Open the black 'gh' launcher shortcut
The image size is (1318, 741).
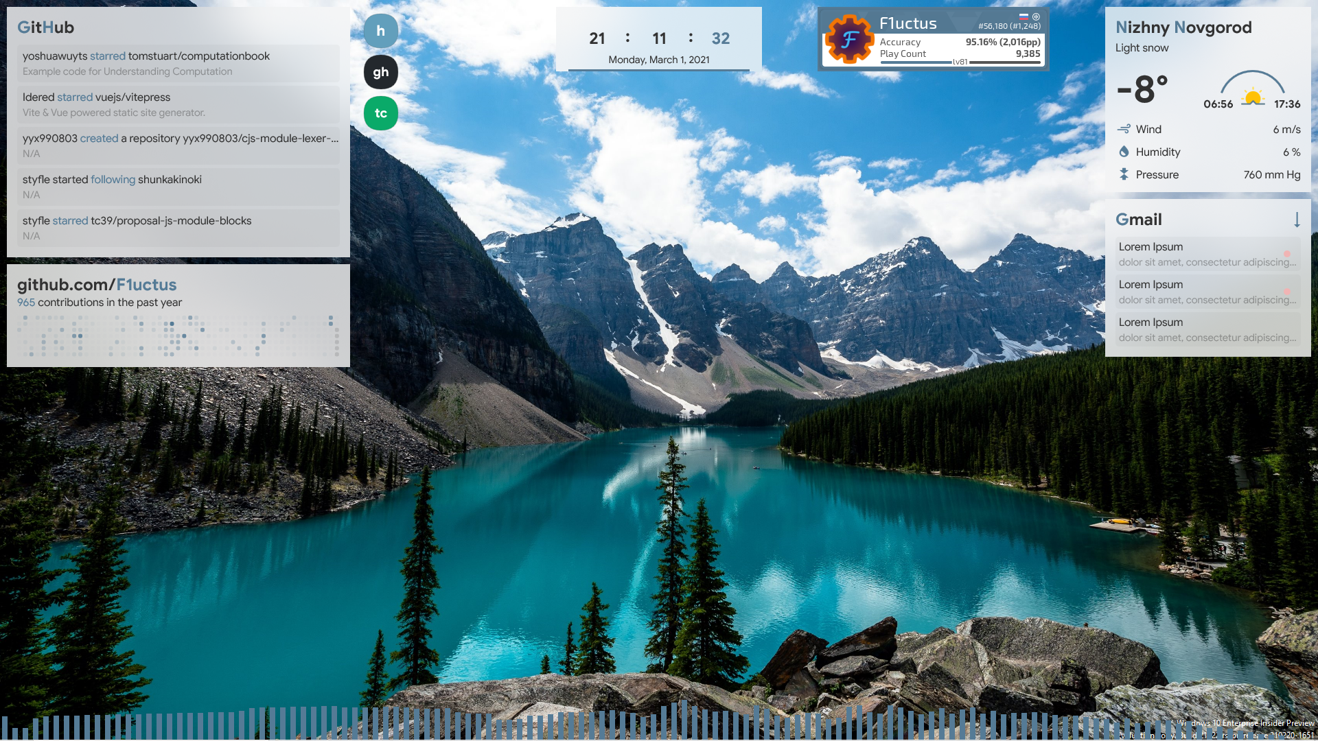click(380, 72)
